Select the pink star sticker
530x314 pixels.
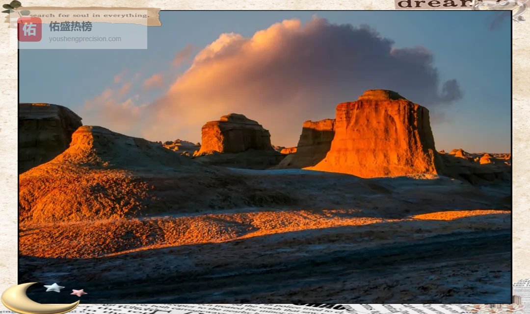pyautogui.click(x=78, y=292)
